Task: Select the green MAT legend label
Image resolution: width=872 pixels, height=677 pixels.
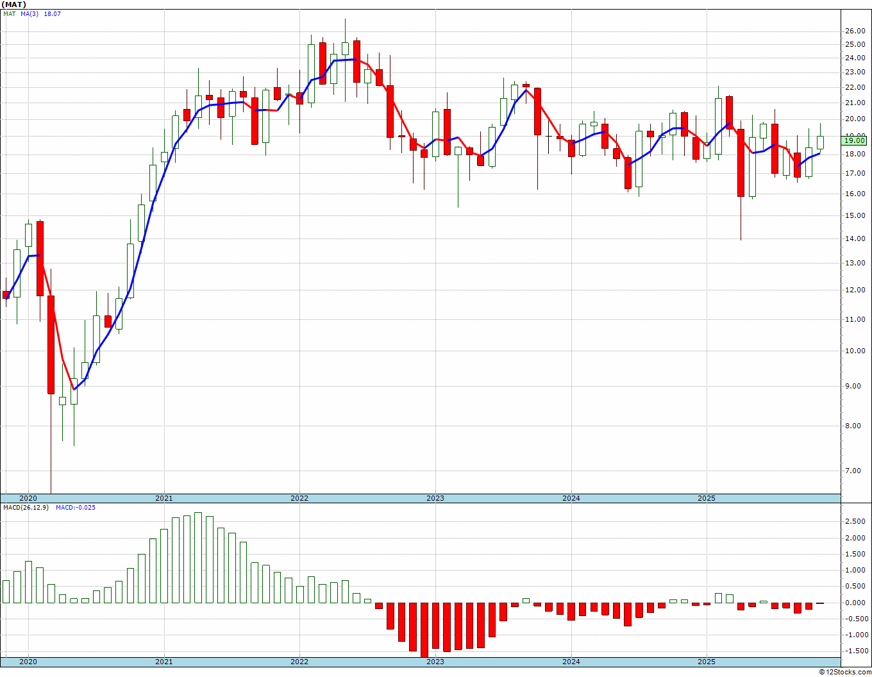Action: (x=10, y=13)
